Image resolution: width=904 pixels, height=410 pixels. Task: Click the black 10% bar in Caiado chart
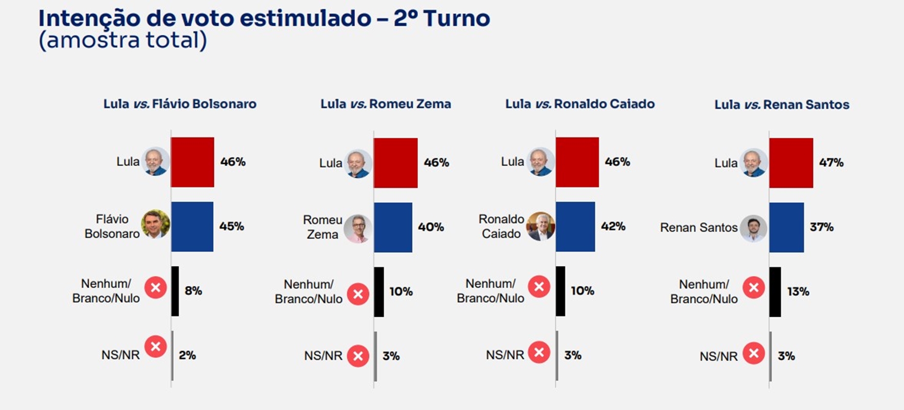pos(560,291)
